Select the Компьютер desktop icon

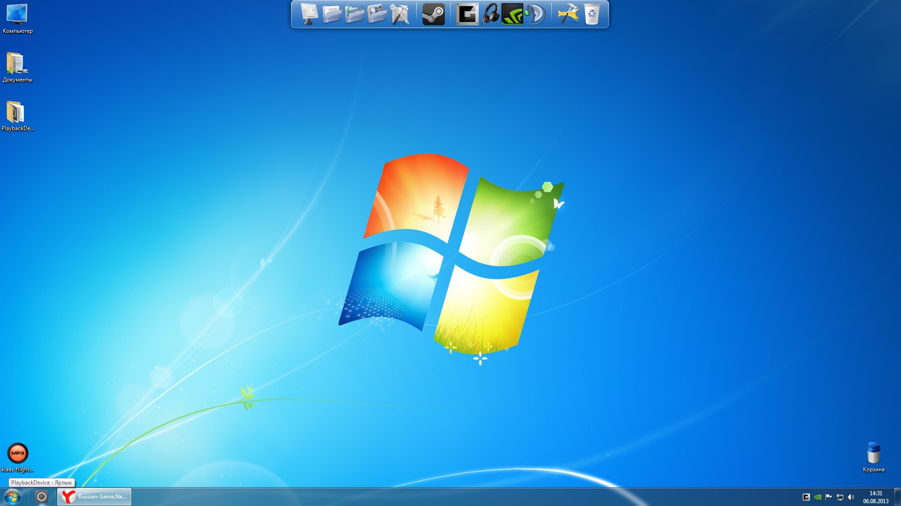pos(17,19)
